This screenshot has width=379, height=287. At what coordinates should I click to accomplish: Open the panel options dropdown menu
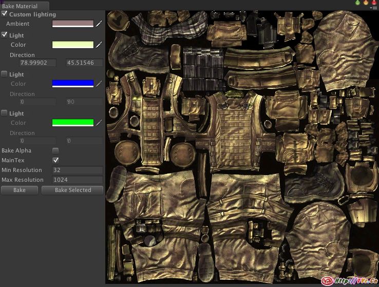[374, 8]
